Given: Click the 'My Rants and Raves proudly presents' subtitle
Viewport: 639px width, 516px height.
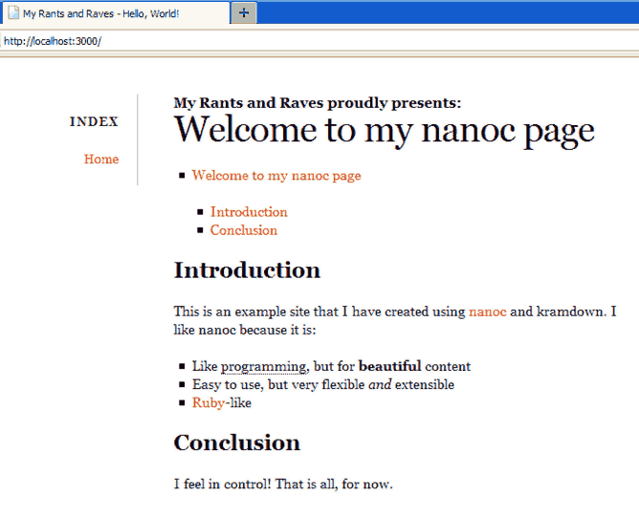Looking at the screenshot, I should pos(318,103).
